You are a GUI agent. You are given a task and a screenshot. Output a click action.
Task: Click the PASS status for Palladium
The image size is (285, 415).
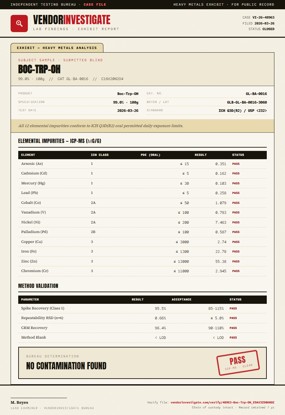coord(236,232)
